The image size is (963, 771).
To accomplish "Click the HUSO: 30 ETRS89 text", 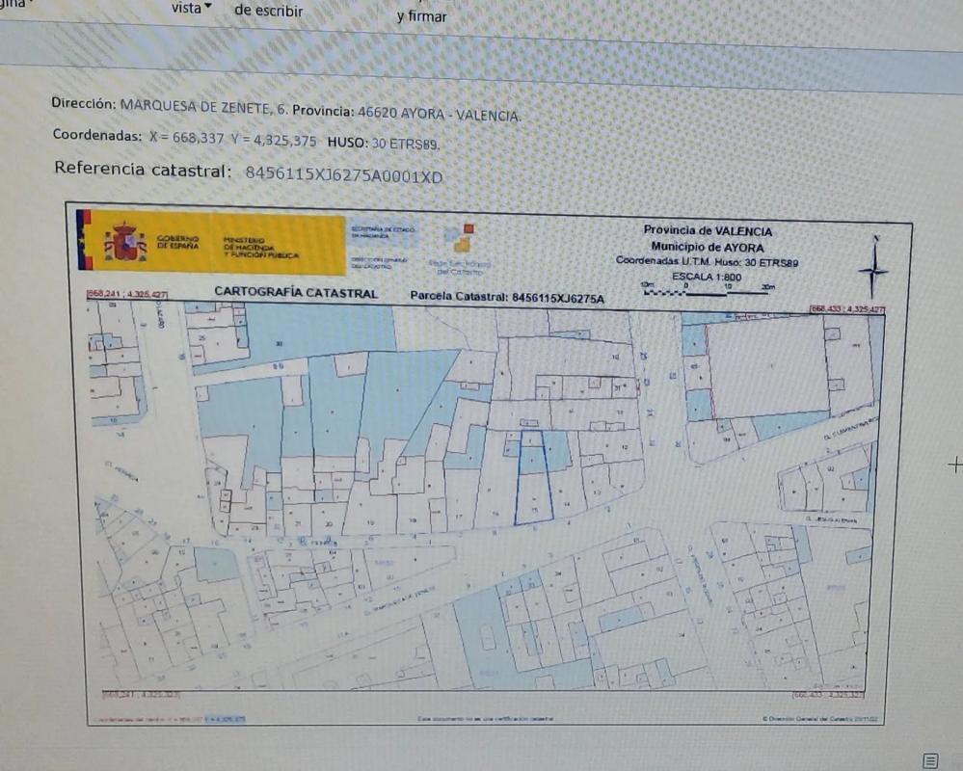I will (384, 143).
